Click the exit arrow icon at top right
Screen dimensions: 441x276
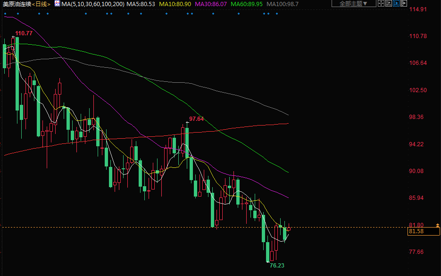[403, 4]
